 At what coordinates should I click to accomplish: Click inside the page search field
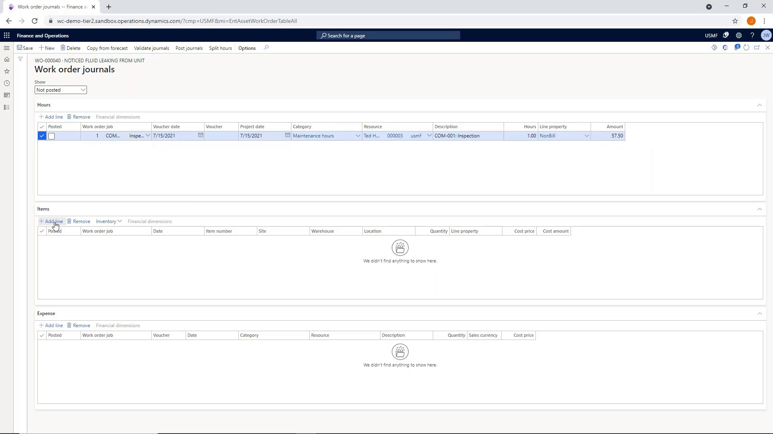389,35
